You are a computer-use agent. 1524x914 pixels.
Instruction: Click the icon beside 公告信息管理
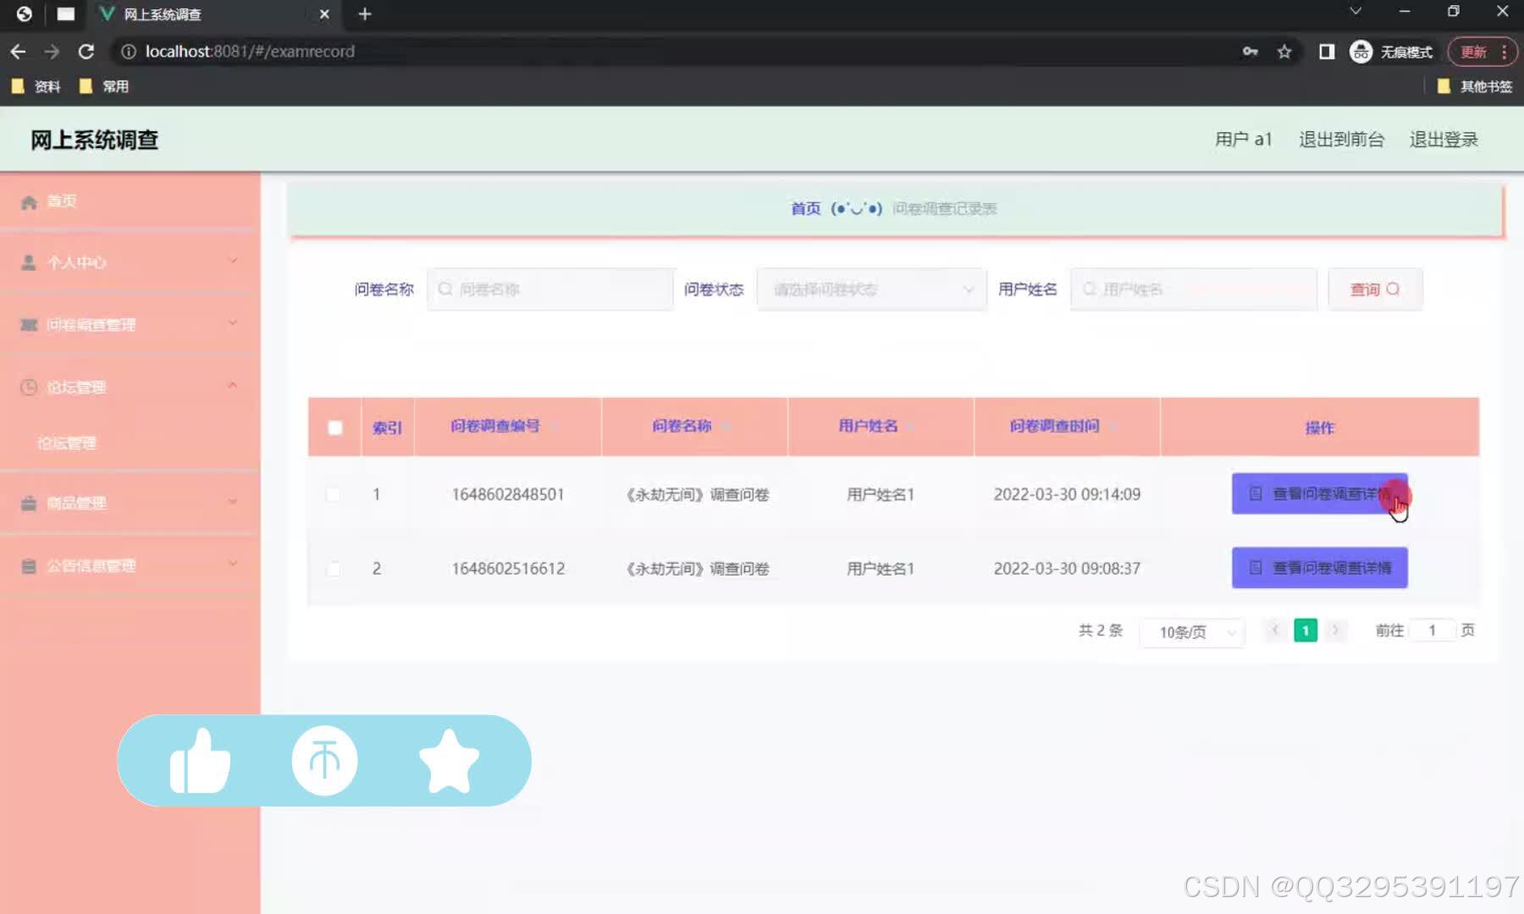coord(29,566)
